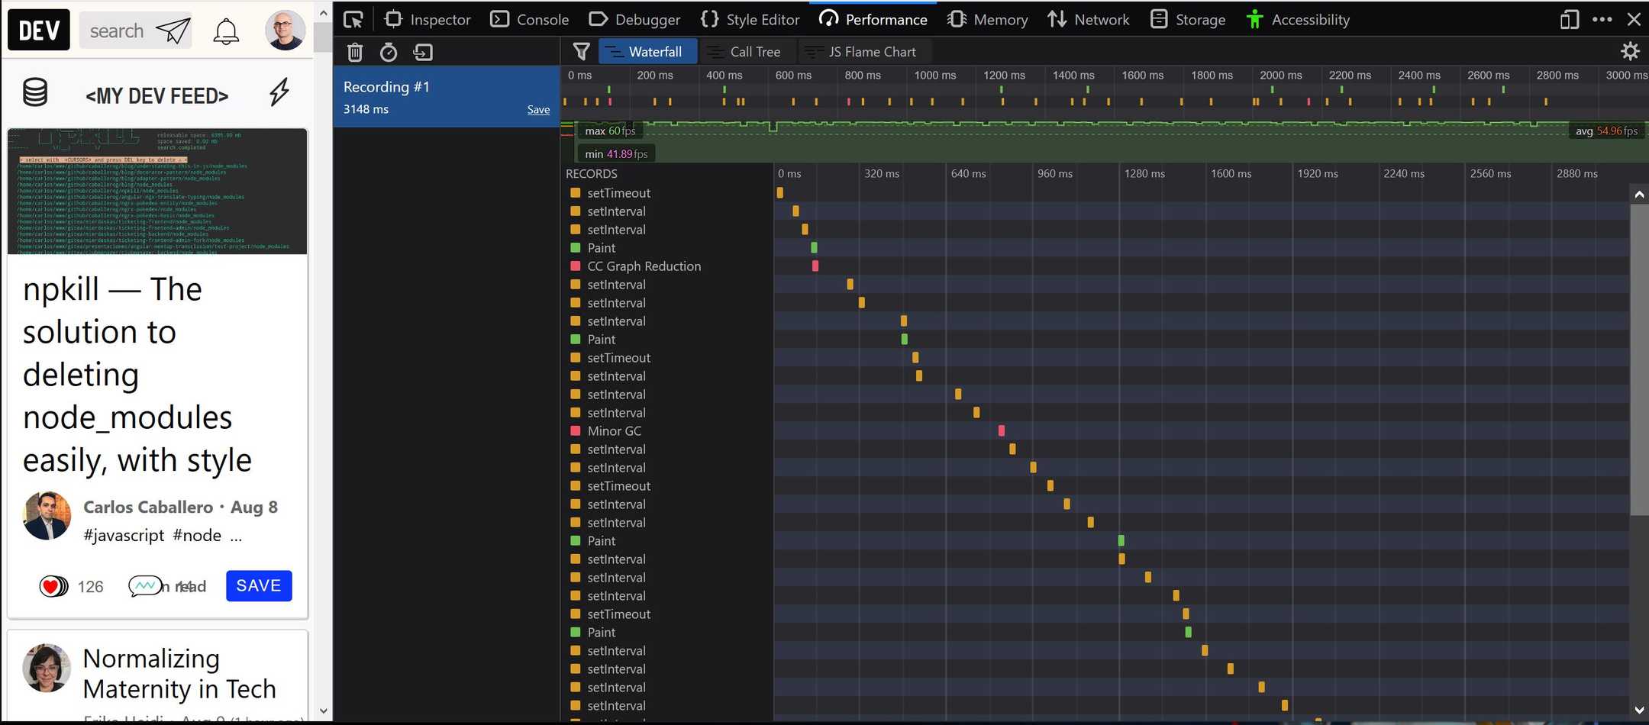Click the SAVE button on the npkill article
Viewport: 1649px width, 725px height.
pos(259,585)
